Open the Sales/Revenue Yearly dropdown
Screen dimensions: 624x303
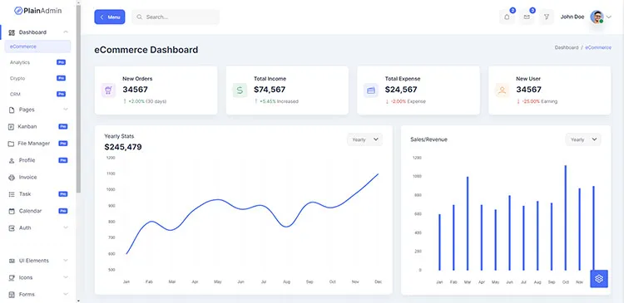tap(583, 139)
